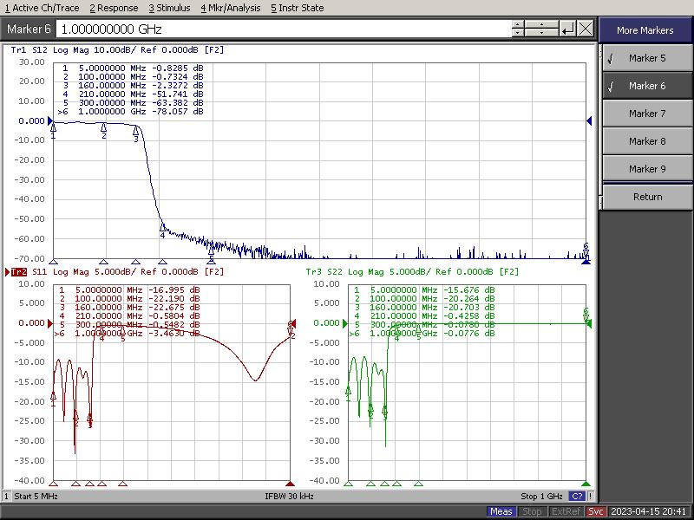Click the Meas status indicator
The width and height of the screenshot is (694, 520).
(x=501, y=511)
